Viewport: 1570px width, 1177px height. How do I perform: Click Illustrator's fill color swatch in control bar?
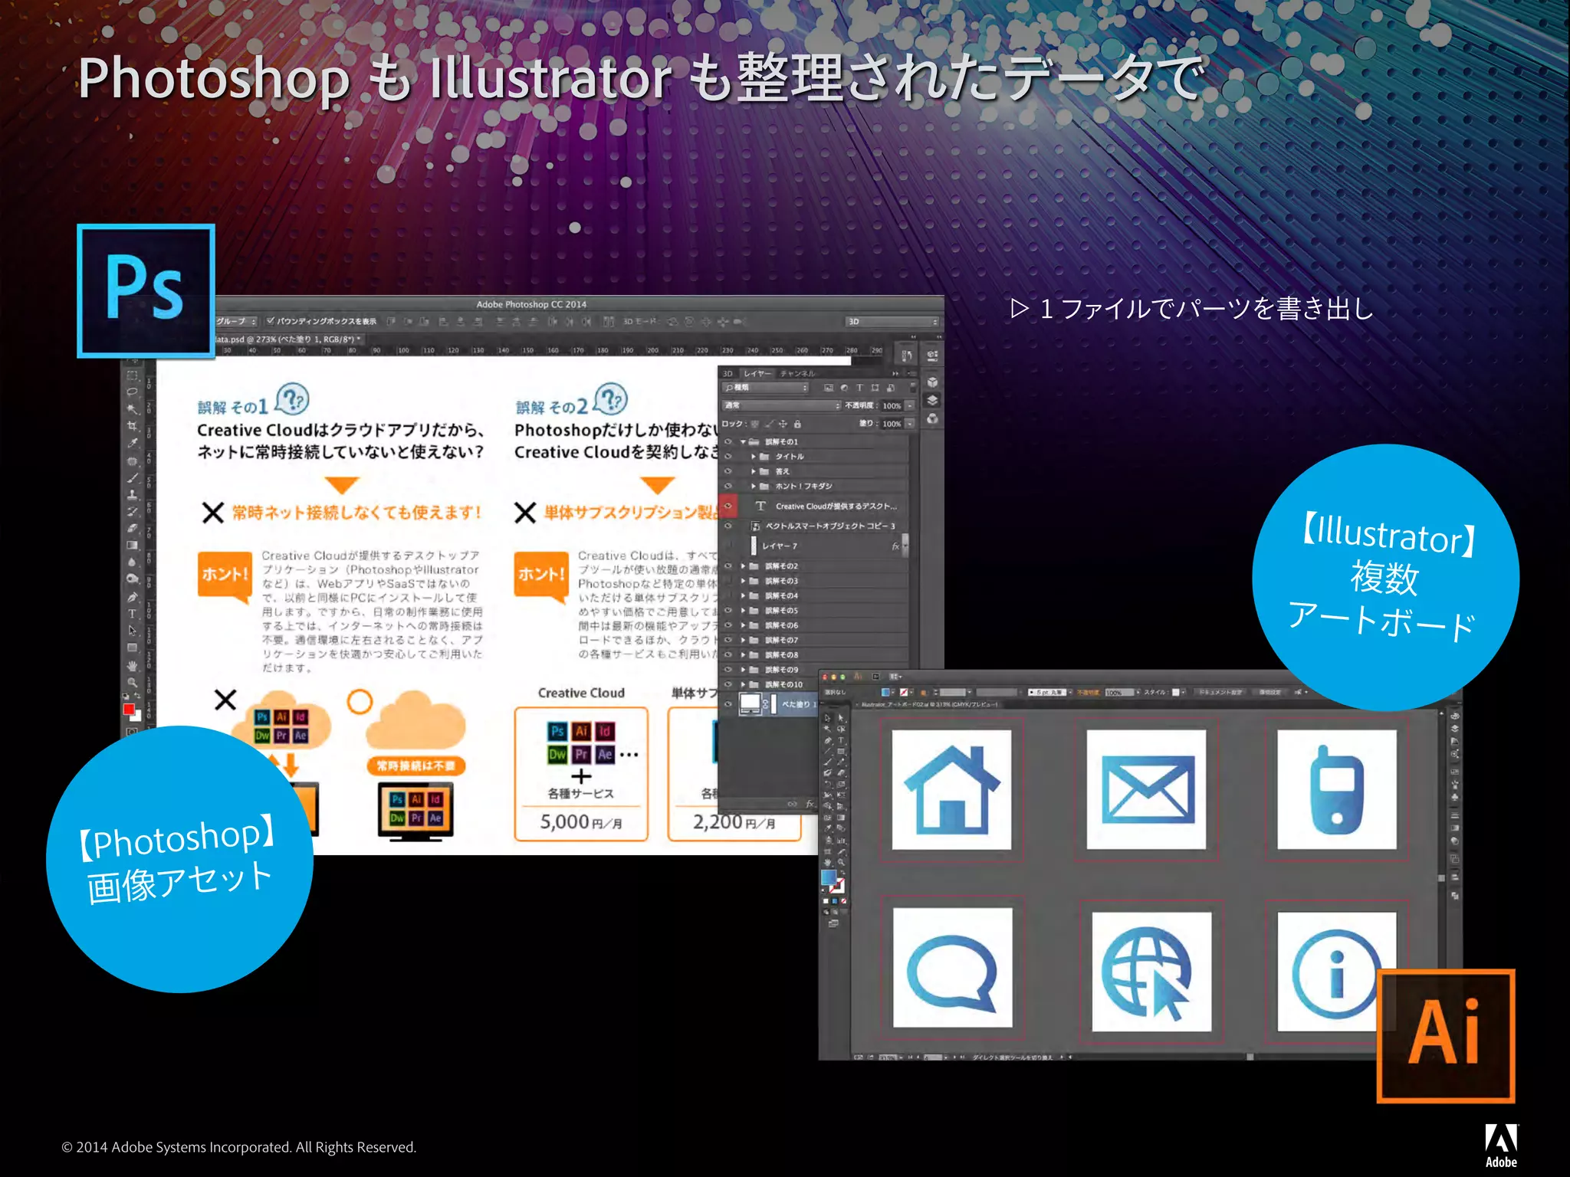[886, 692]
